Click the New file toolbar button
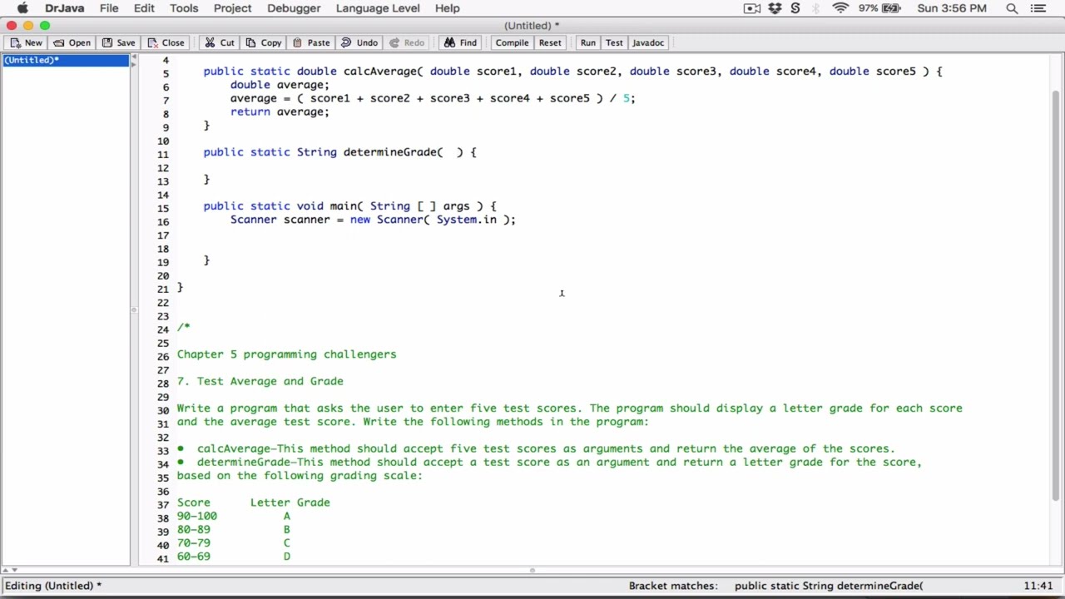 point(26,42)
